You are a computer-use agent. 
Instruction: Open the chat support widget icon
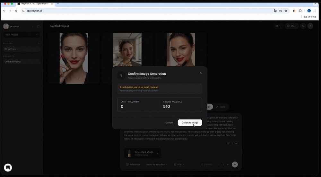click(x=8, y=167)
